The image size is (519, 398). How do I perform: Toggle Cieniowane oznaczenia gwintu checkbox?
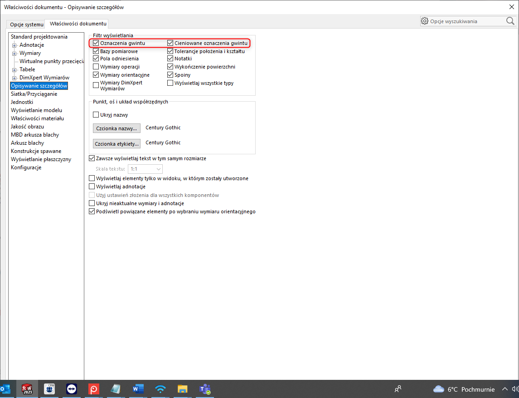[x=170, y=43]
